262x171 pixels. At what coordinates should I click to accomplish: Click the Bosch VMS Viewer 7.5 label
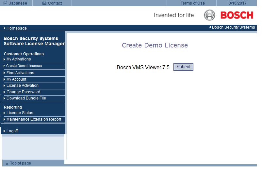[x=143, y=67]
